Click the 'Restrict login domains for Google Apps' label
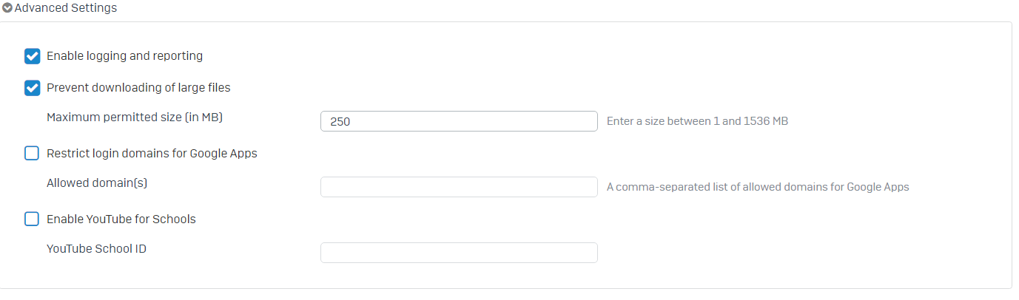1019x300 pixels. coord(152,154)
